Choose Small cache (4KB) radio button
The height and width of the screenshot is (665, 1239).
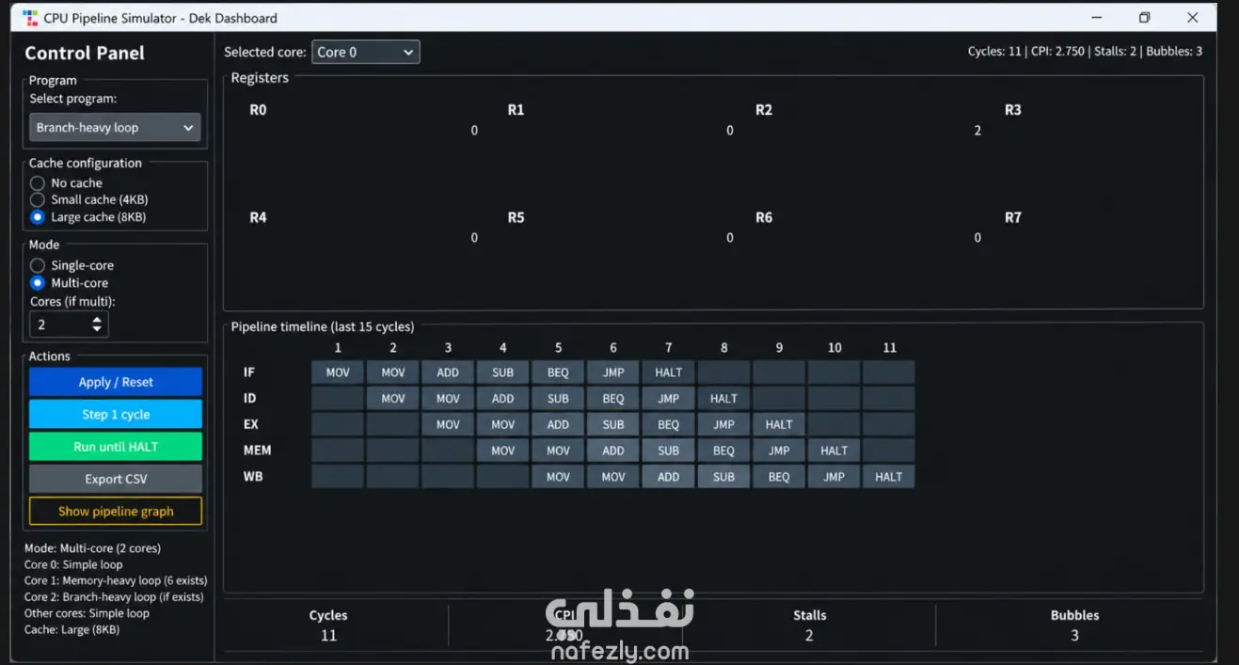(38, 199)
